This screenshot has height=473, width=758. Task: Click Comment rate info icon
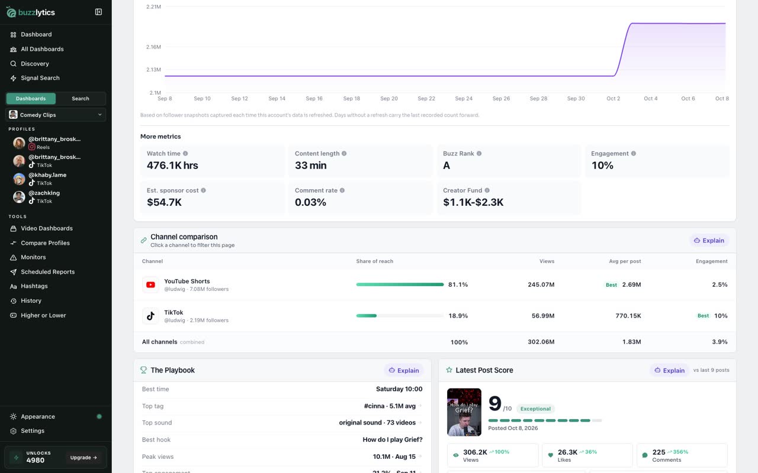(x=342, y=190)
